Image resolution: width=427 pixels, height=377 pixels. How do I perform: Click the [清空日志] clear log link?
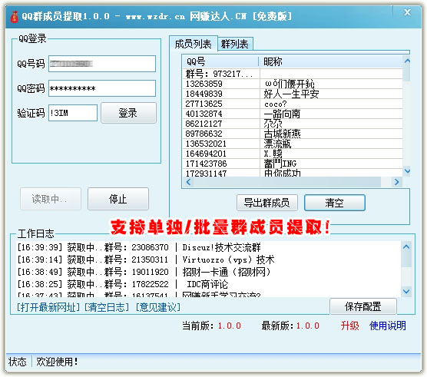point(107,307)
